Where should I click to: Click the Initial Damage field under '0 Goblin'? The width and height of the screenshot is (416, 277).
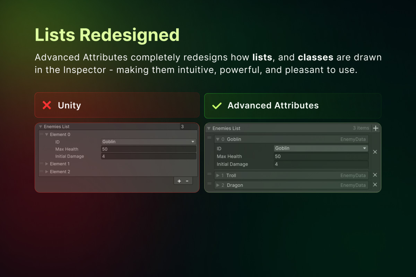coord(321,164)
